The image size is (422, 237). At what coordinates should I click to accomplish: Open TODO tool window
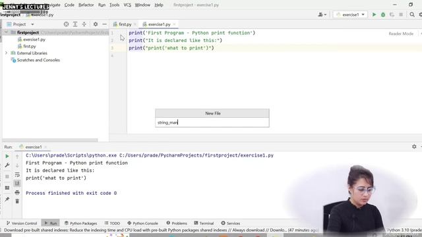point(112,223)
